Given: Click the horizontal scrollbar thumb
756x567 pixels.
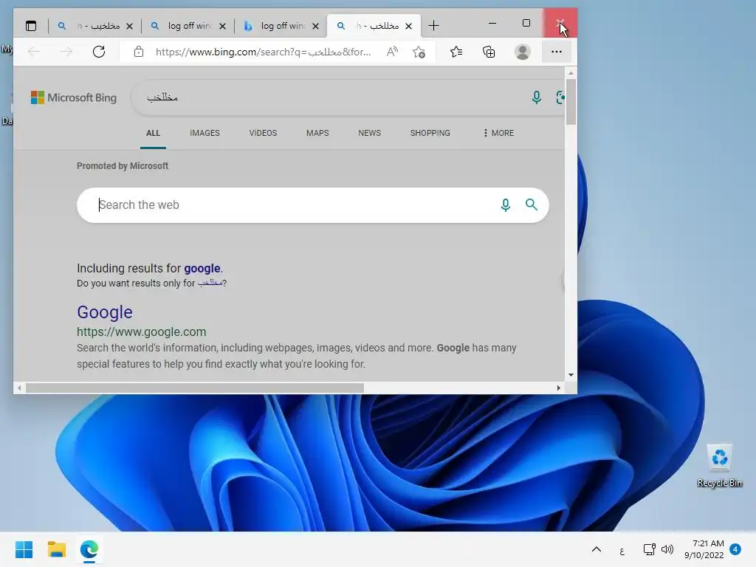Looking at the screenshot, I should 195,388.
